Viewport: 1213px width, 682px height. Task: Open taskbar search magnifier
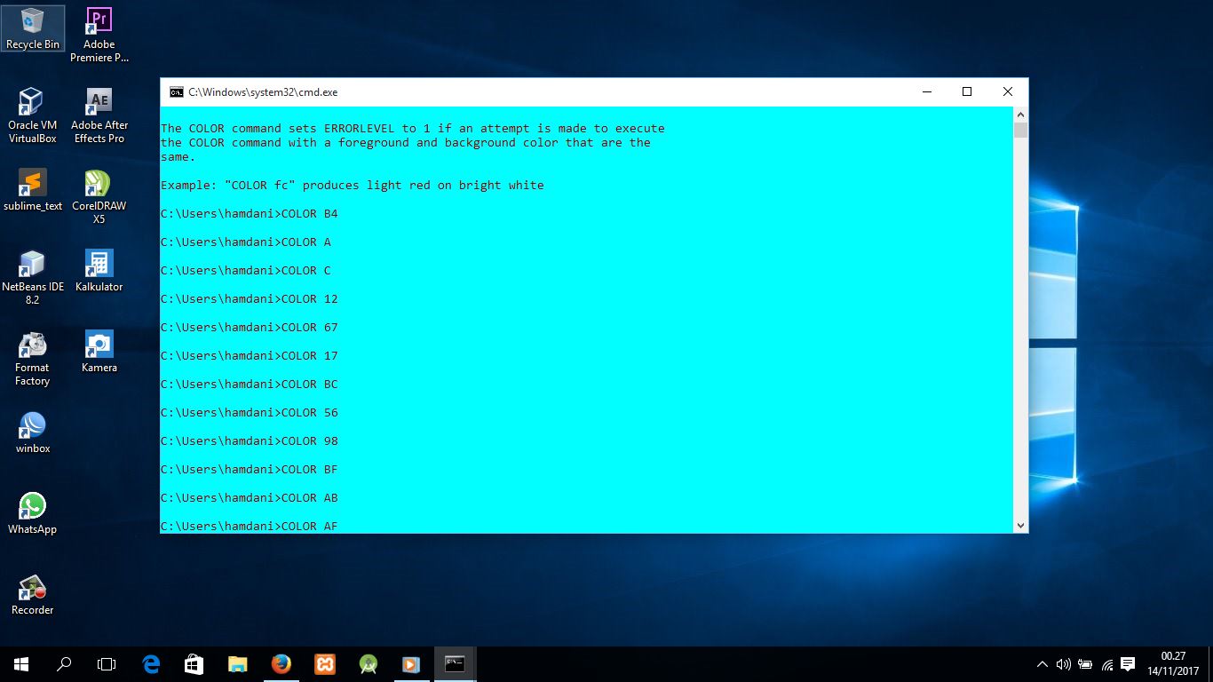[x=64, y=664]
